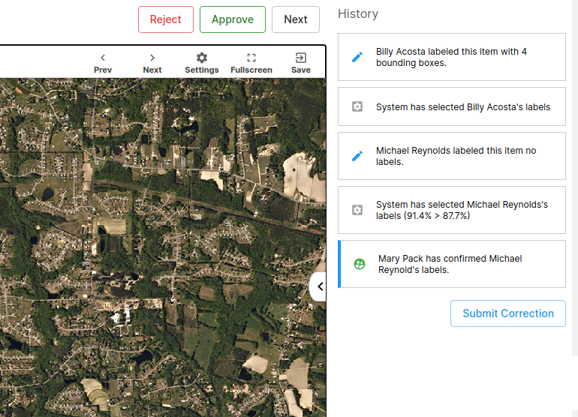Select Billy Acosta's 4 bounding boxes entry

[452, 57]
